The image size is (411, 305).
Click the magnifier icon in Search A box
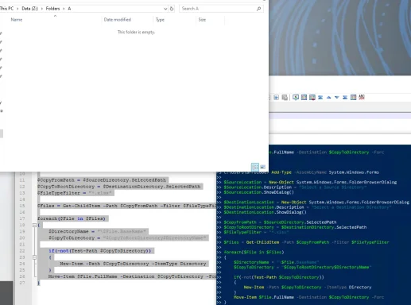click(258, 9)
